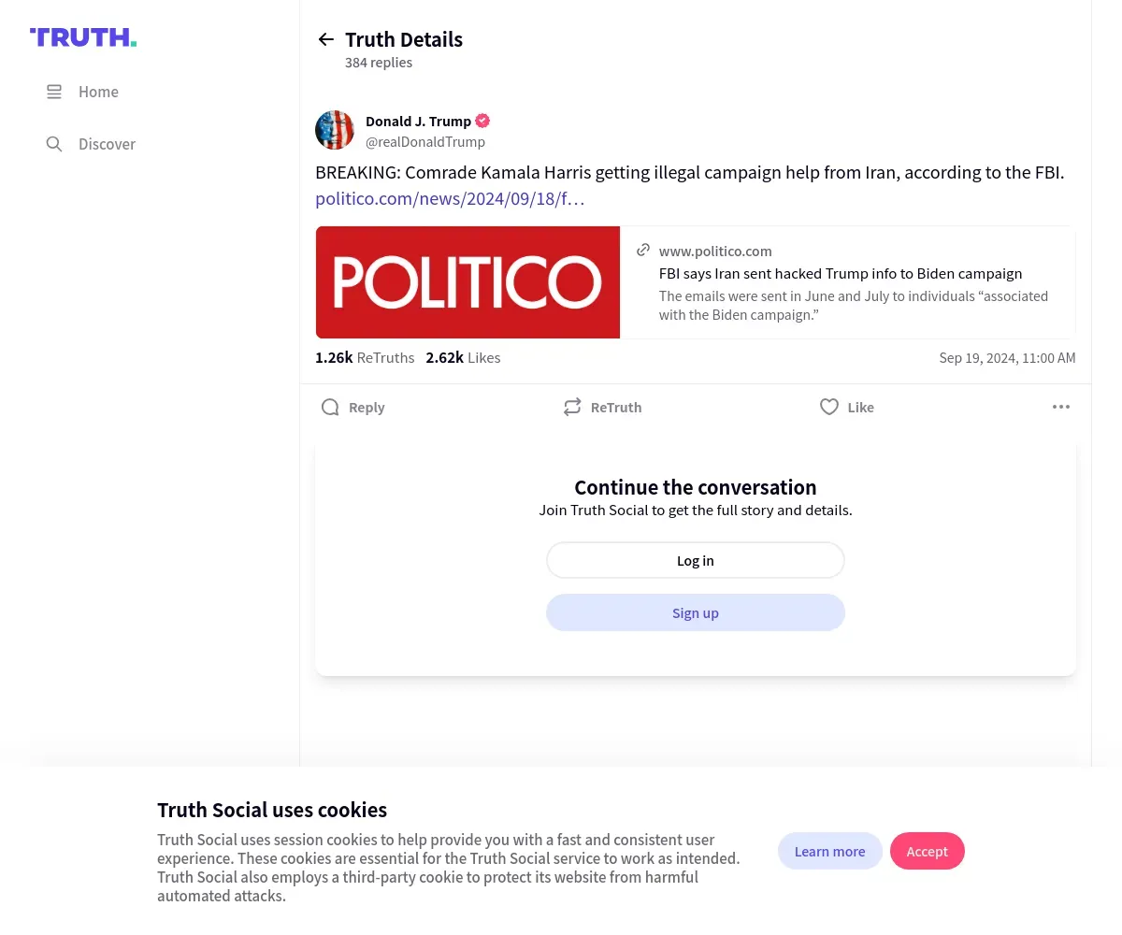Click Learn more about cookies
This screenshot has width=1122, height=935.
click(829, 851)
